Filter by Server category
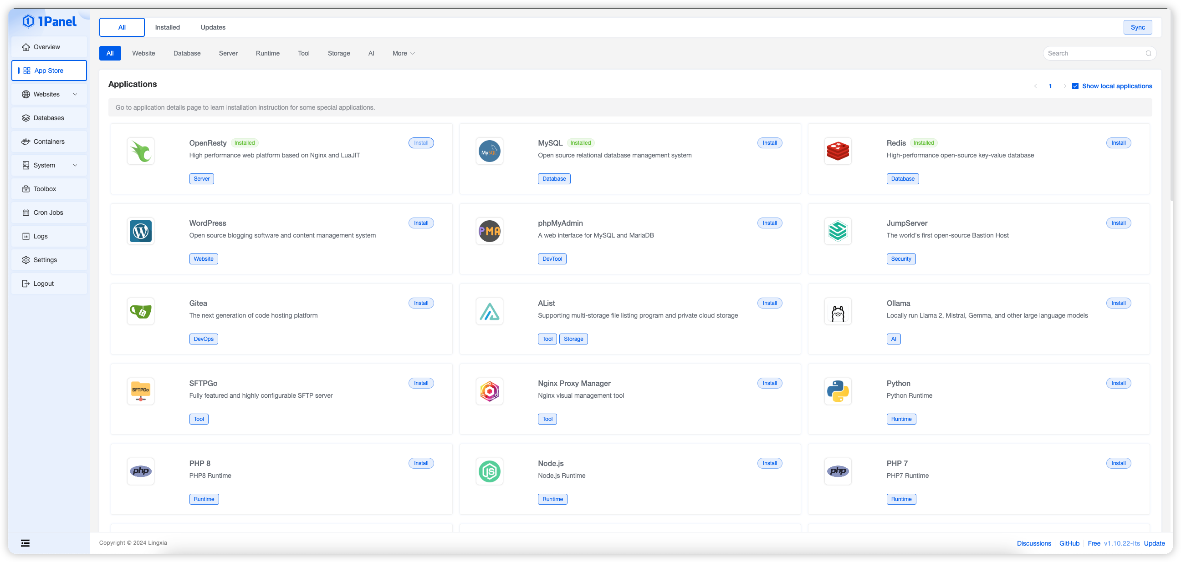 pos(228,53)
